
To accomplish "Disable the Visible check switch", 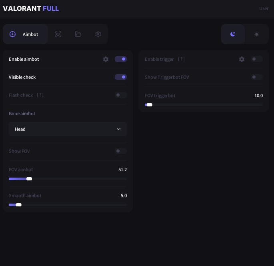I will (x=121, y=77).
